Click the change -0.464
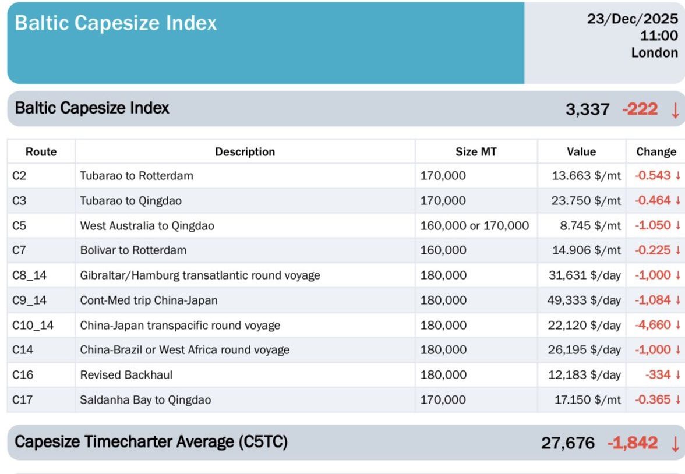685x474 pixels. pyautogui.click(x=652, y=200)
